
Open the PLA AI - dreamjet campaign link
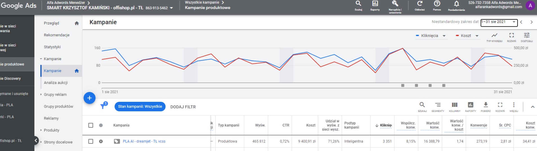pos(144,141)
